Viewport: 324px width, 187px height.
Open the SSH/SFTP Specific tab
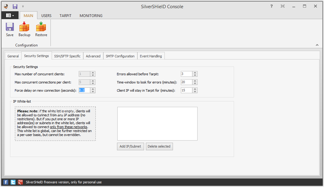pos(67,56)
